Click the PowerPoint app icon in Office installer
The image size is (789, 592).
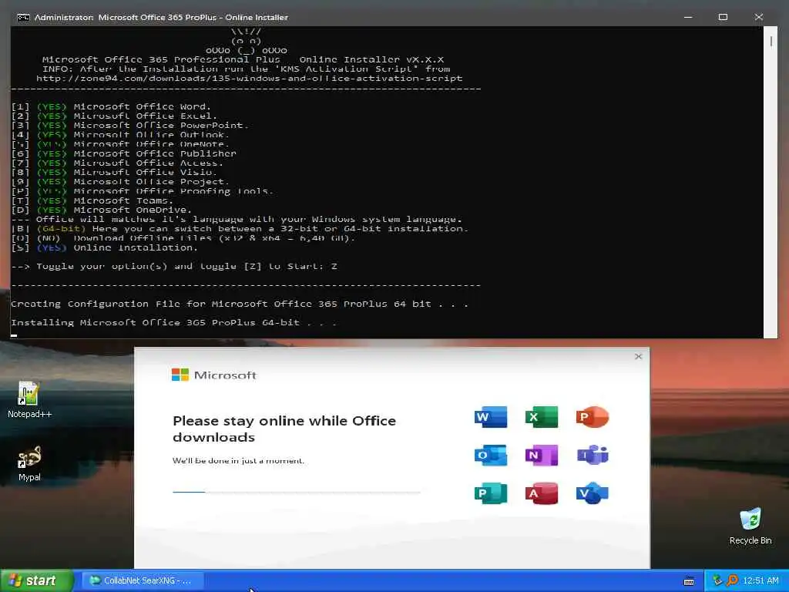593,417
